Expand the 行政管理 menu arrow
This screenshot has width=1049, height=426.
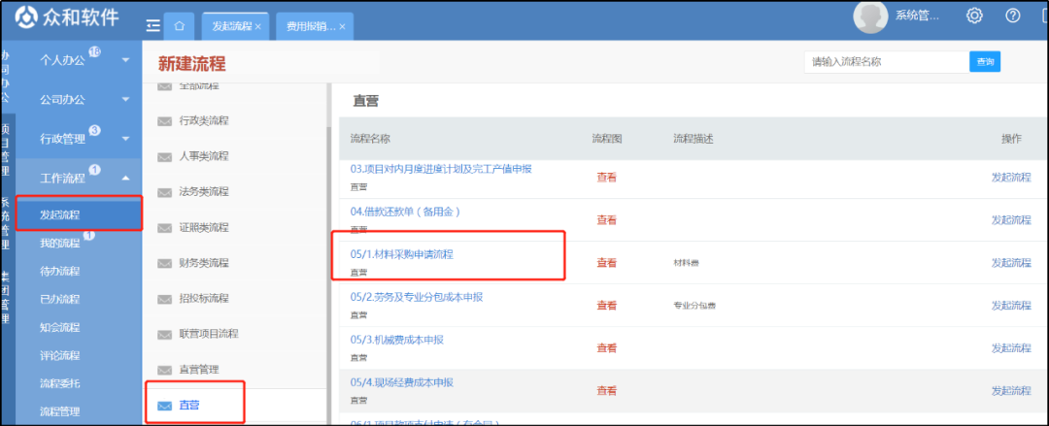coord(125,139)
